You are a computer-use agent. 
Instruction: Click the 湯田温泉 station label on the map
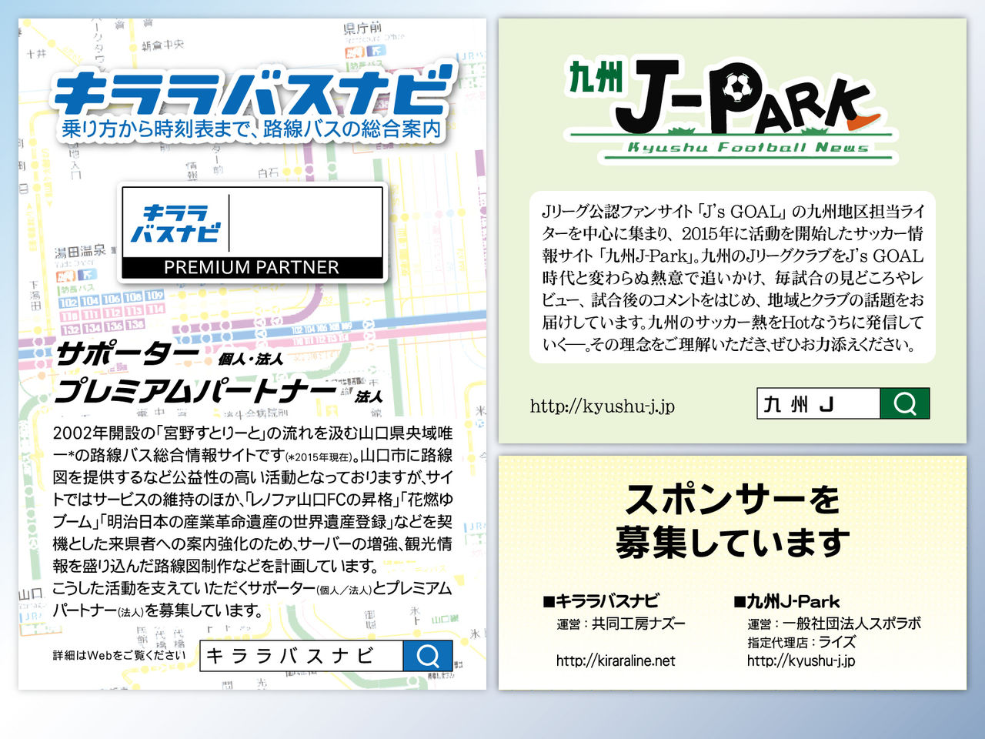click(80, 252)
